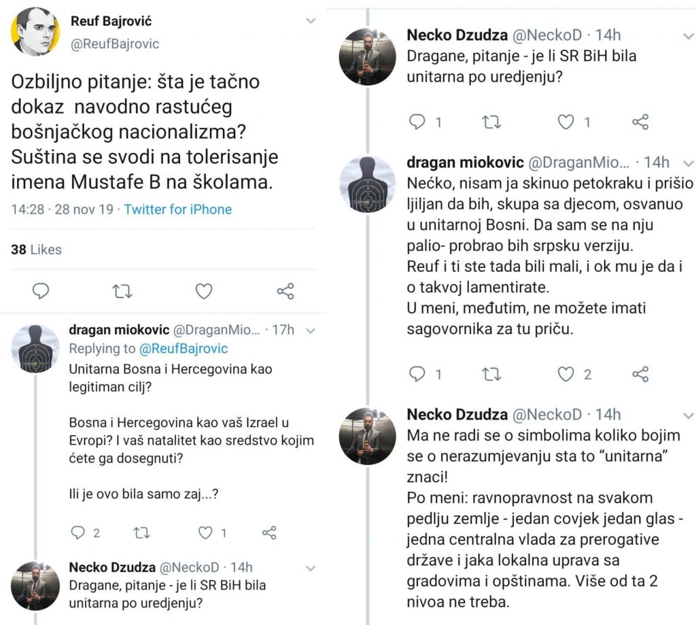Like the 'Unitarna Bosna i Hercegovina' tweet
The image size is (696, 625).
pyautogui.click(x=205, y=532)
